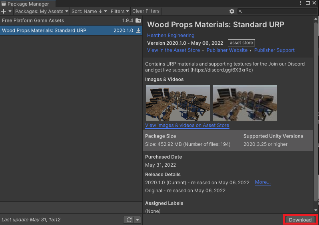Click the import icon on the Free Platform Game Assets row

coord(138,20)
